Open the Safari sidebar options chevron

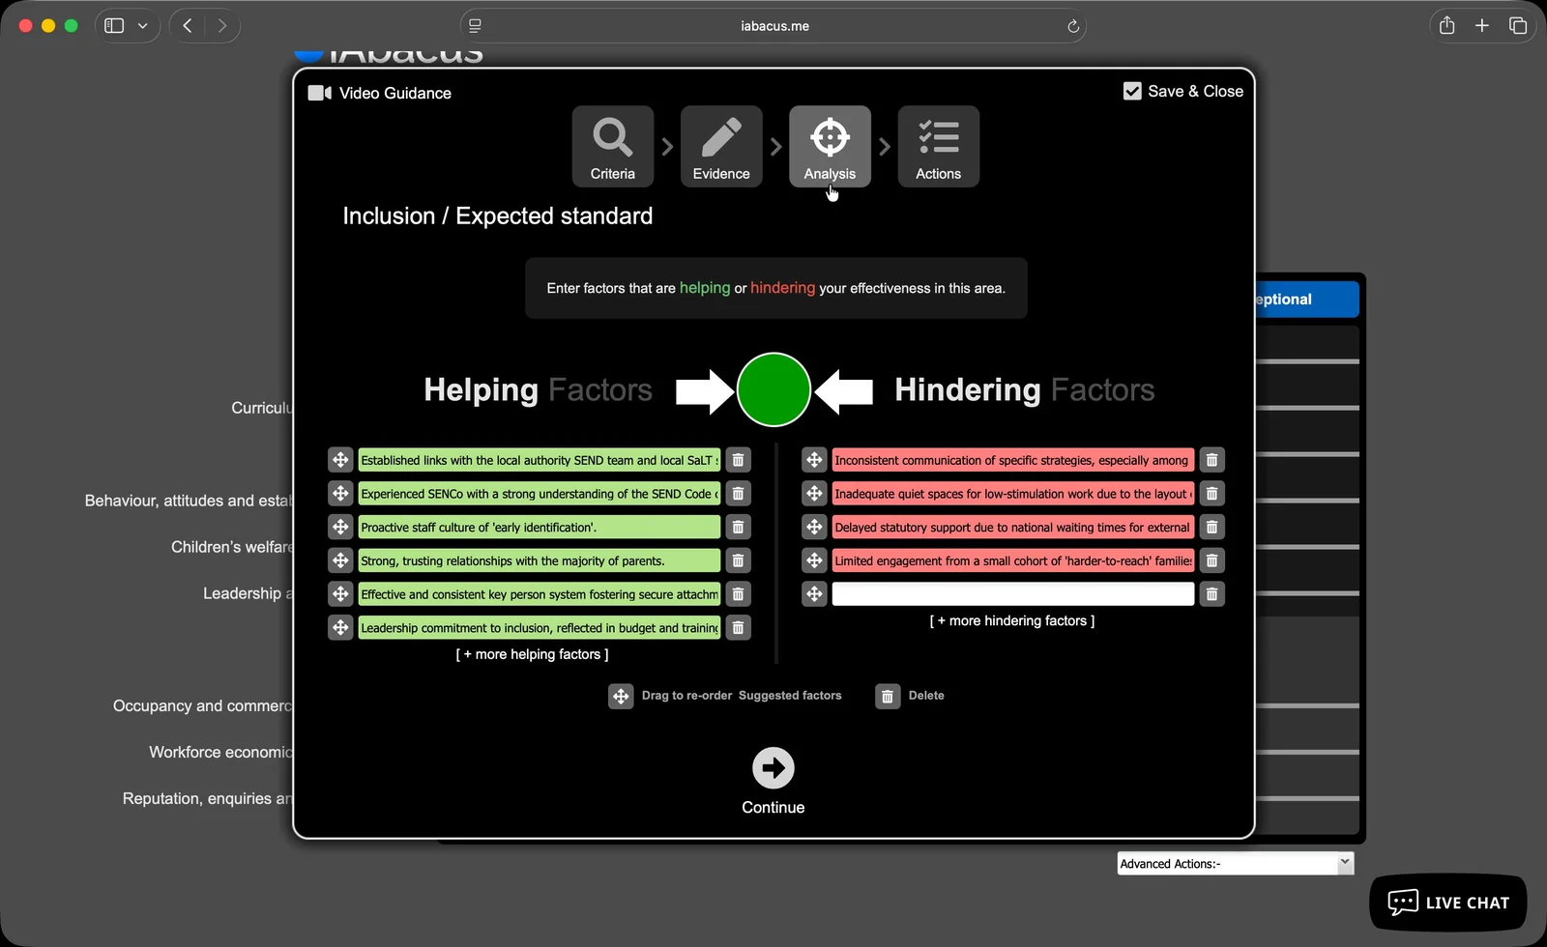pyautogui.click(x=143, y=26)
